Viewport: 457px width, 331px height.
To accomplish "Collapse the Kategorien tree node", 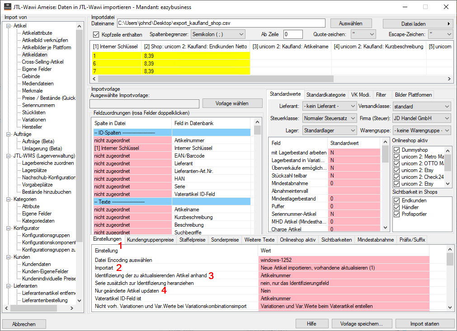I will pyautogui.click(x=9, y=200).
